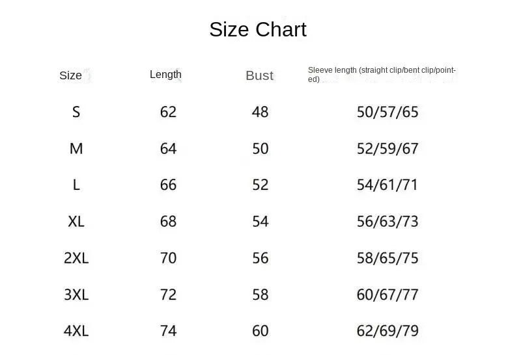This screenshot has width=521, height=355.
Task: Click length value 62 for size S
Action: click(168, 112)
